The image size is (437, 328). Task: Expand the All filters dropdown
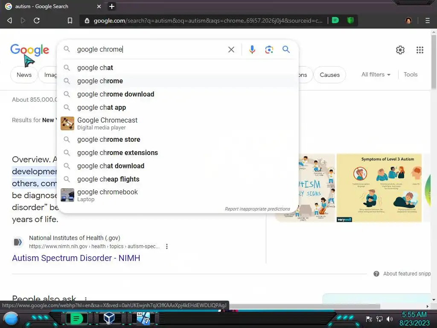click(x=376, y=74)
